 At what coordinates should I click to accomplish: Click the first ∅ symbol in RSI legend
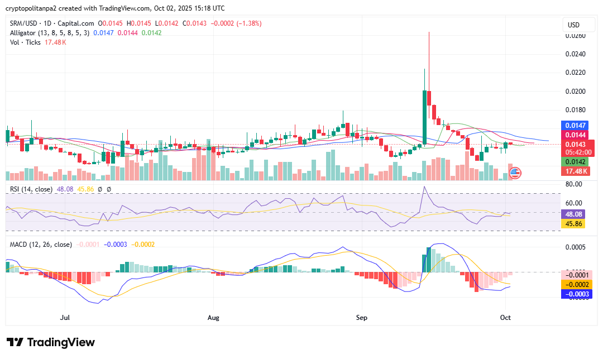coord(100,189)
